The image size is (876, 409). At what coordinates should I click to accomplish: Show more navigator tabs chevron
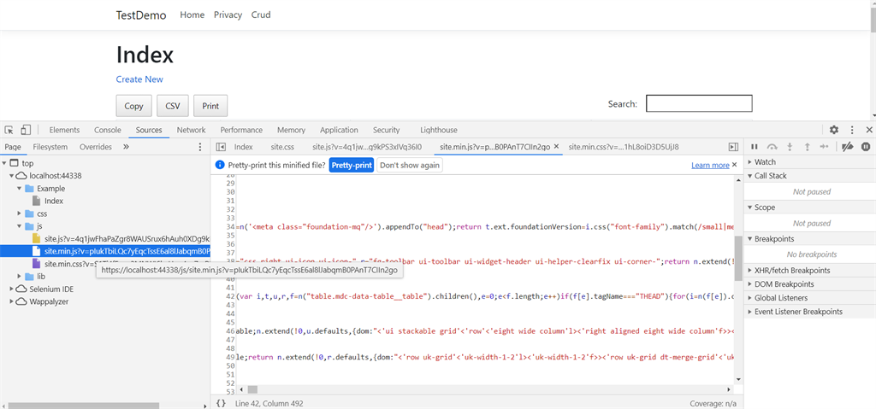click(x=126, y=147)
